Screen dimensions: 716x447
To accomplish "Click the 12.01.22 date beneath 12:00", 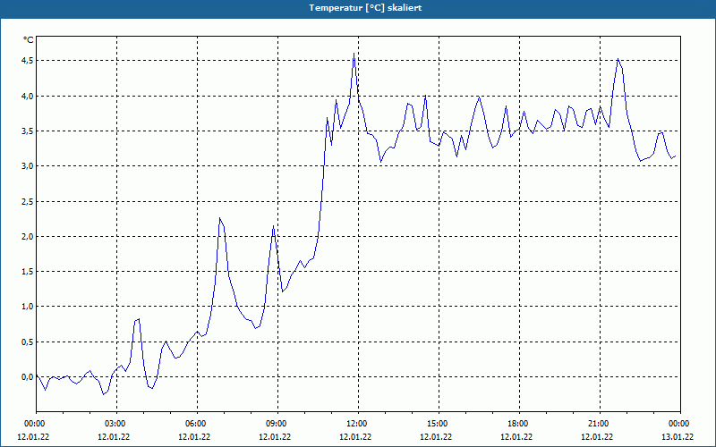I will 355,437.
